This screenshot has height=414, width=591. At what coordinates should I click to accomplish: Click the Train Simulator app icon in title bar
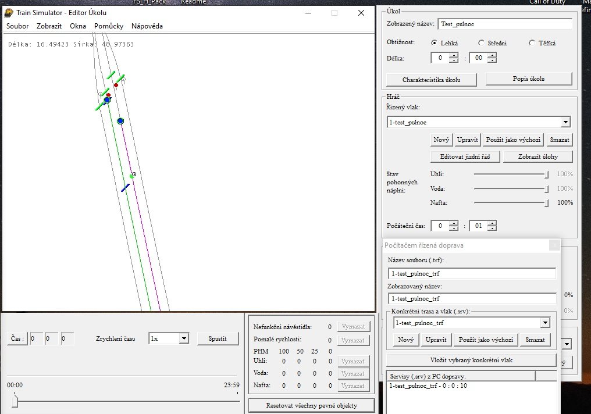pyautogui.click(x=9, y=12)
